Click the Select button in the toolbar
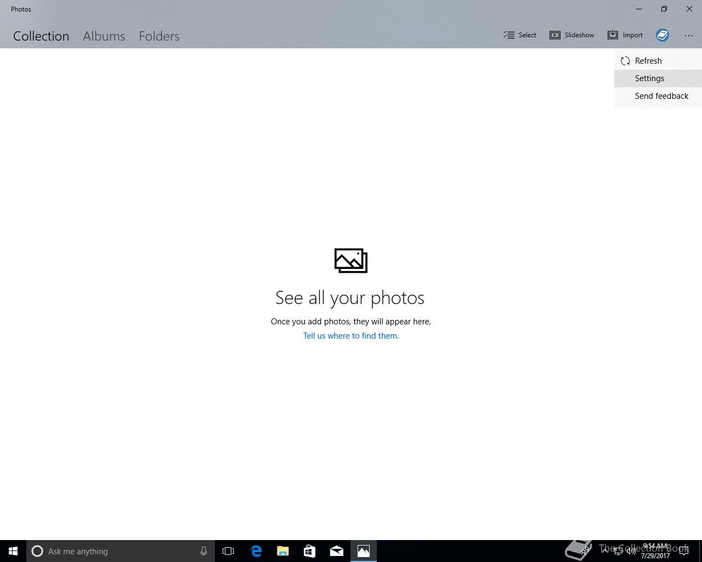The height and width of the screenshot is (562, 702). point(520,35)
